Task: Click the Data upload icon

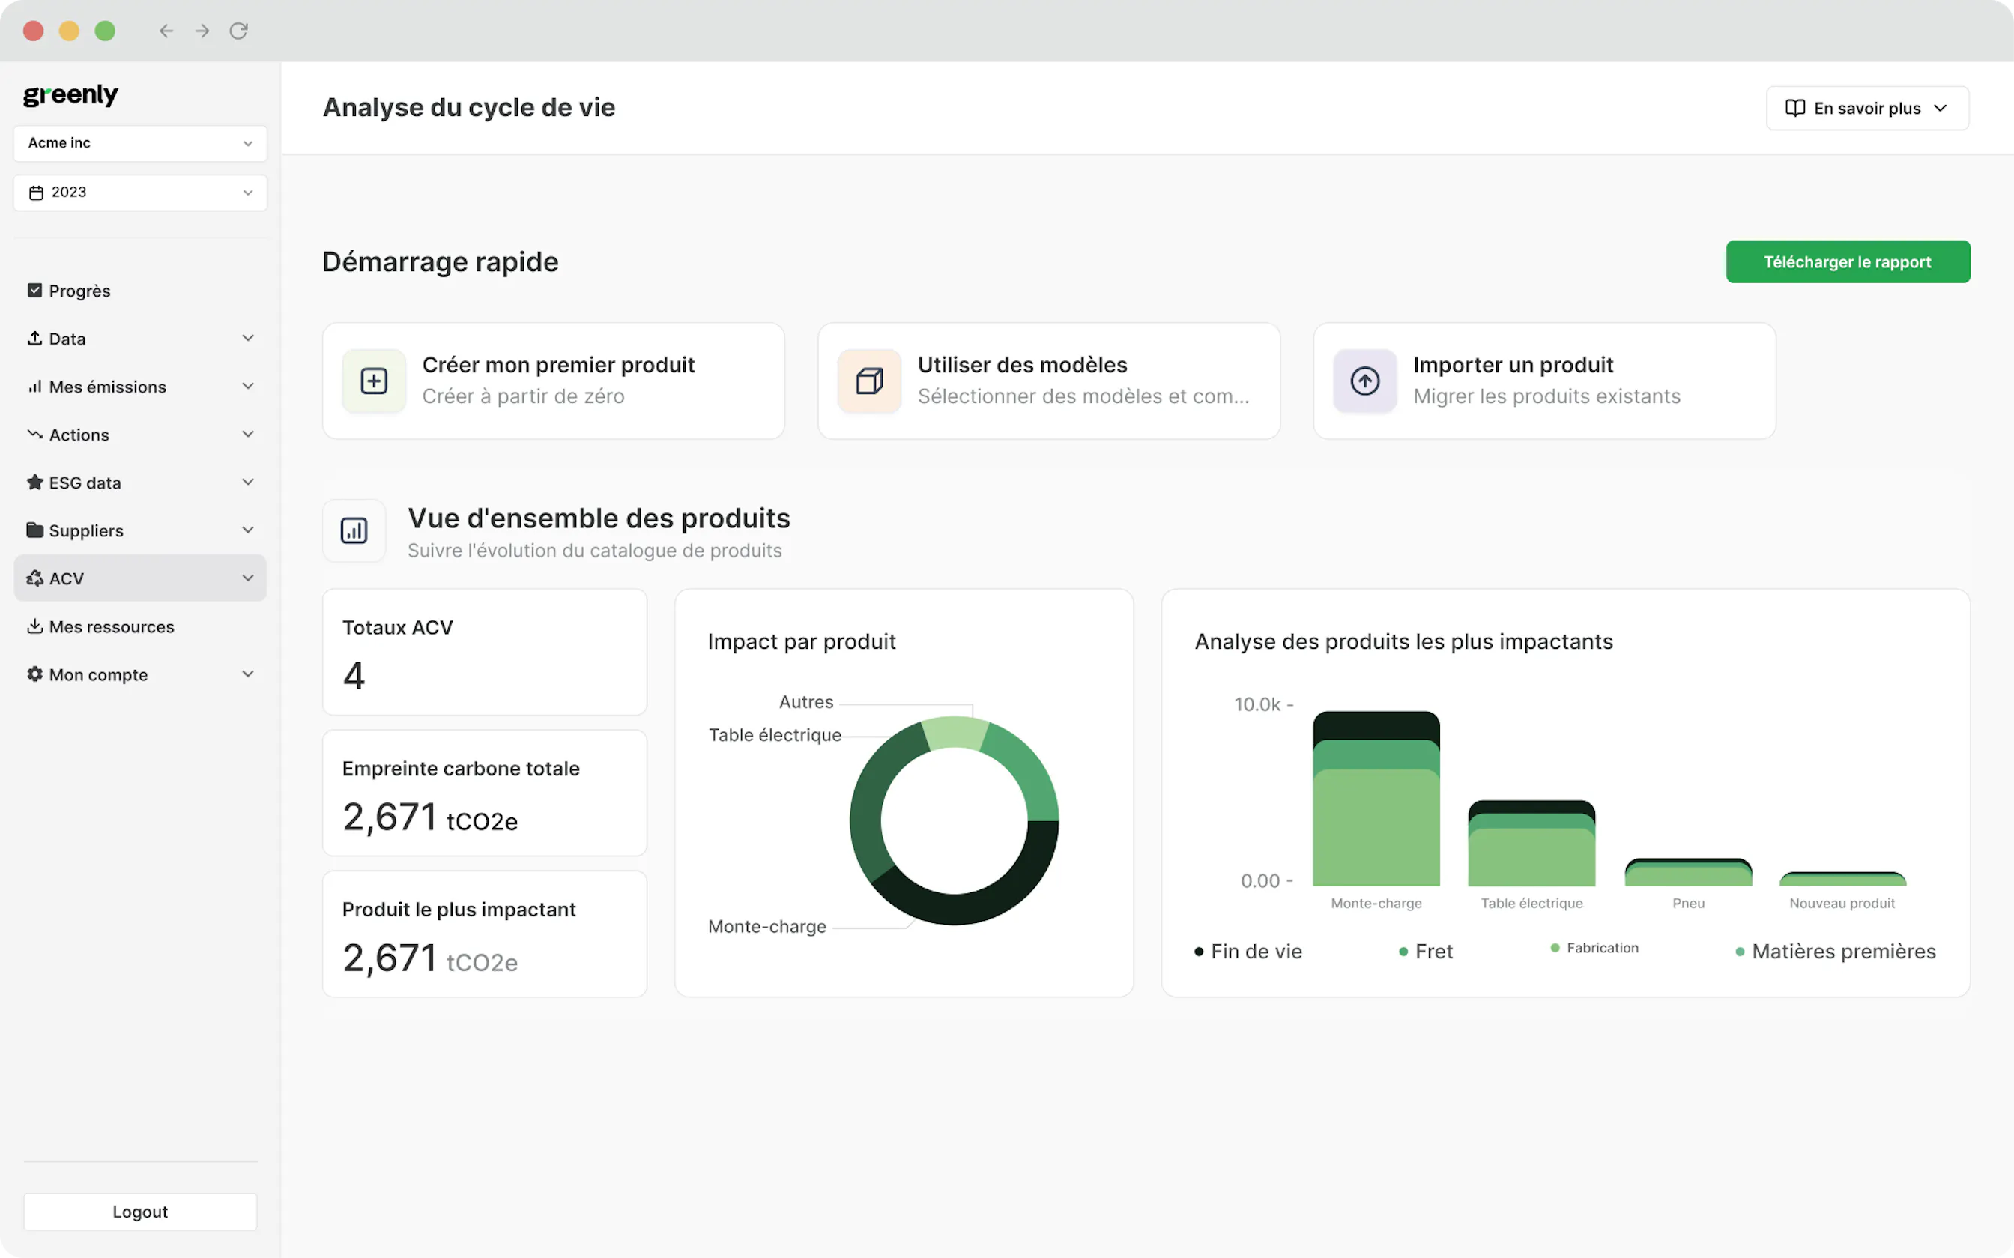Action: (35, 338)
